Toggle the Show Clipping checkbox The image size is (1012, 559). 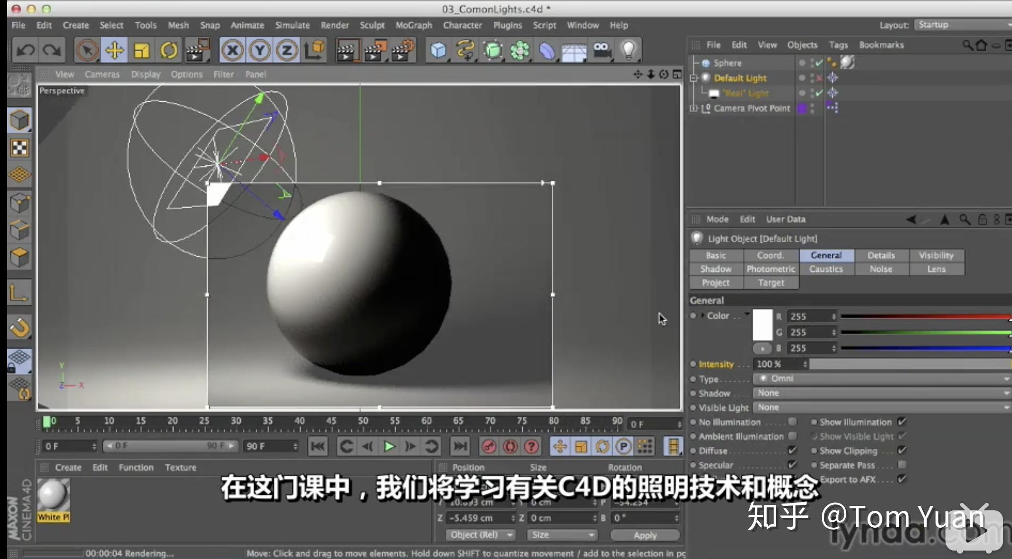902,450
